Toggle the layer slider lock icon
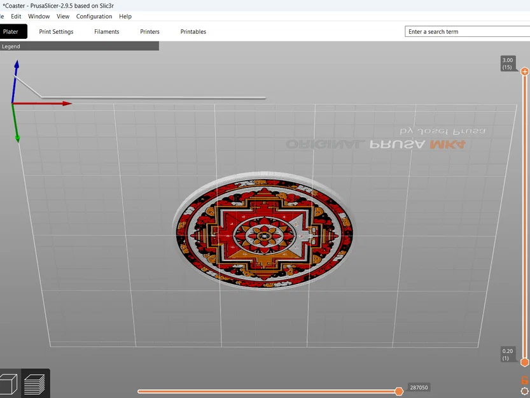 coord(524,380)
